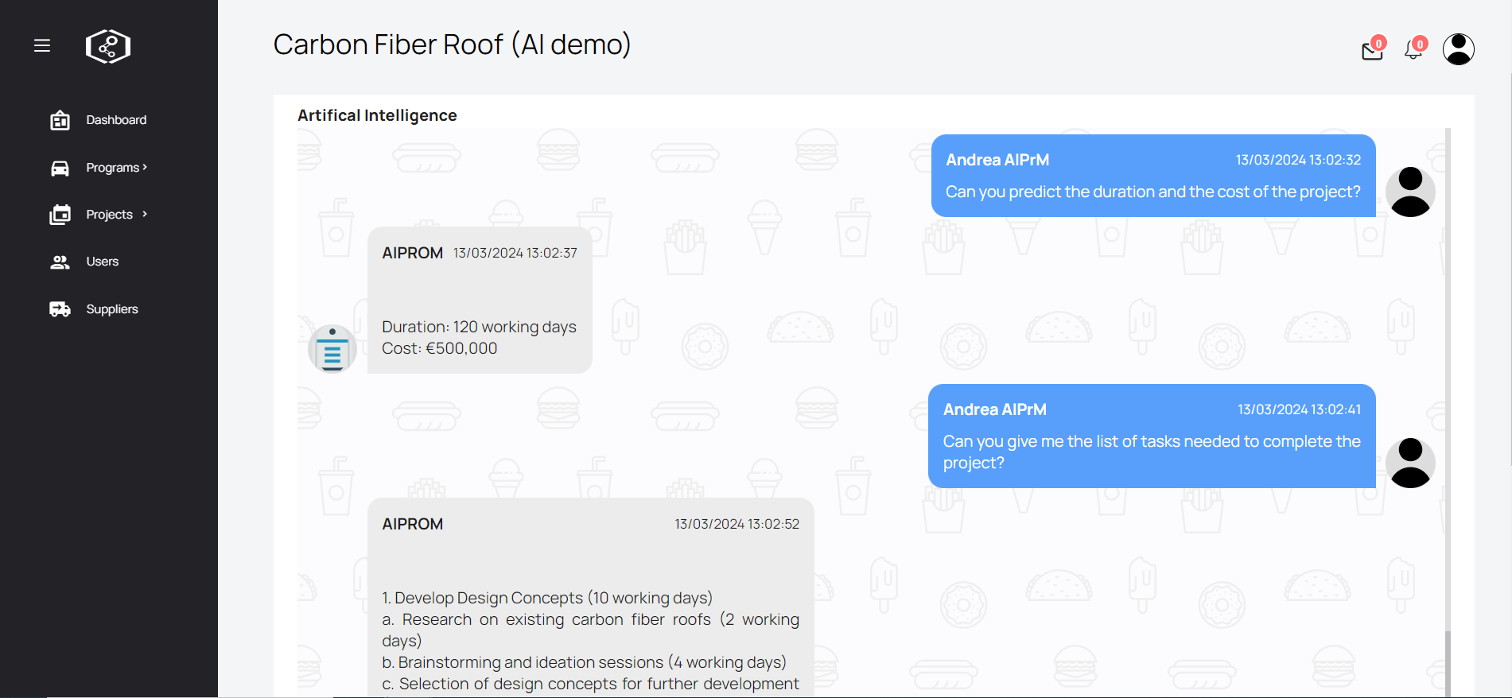Screen dimensions: 1512x698
Task: Click timestamp 13/03/2024 13:02:52
Action: click(x=737, y=524)
